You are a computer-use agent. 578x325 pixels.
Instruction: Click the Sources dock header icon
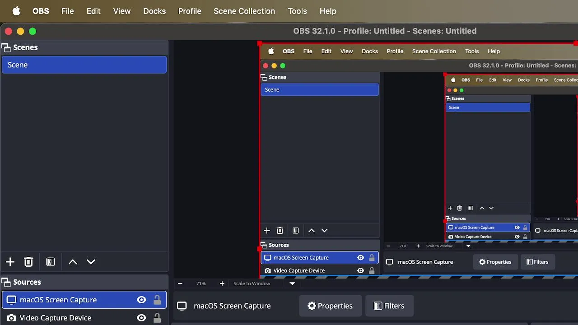6,282
